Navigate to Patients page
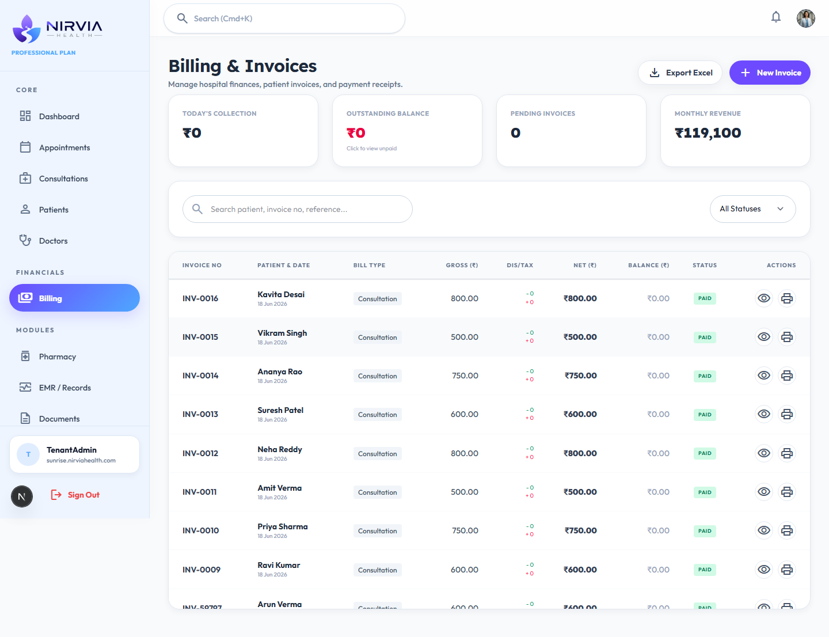Viewport: 829px width, 637px height. pyautogui.click(x=74, y=210)
